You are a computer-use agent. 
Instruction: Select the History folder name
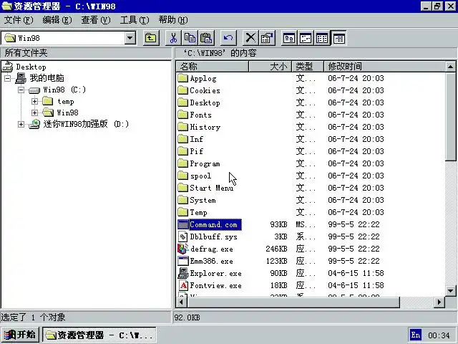[205, 127]
